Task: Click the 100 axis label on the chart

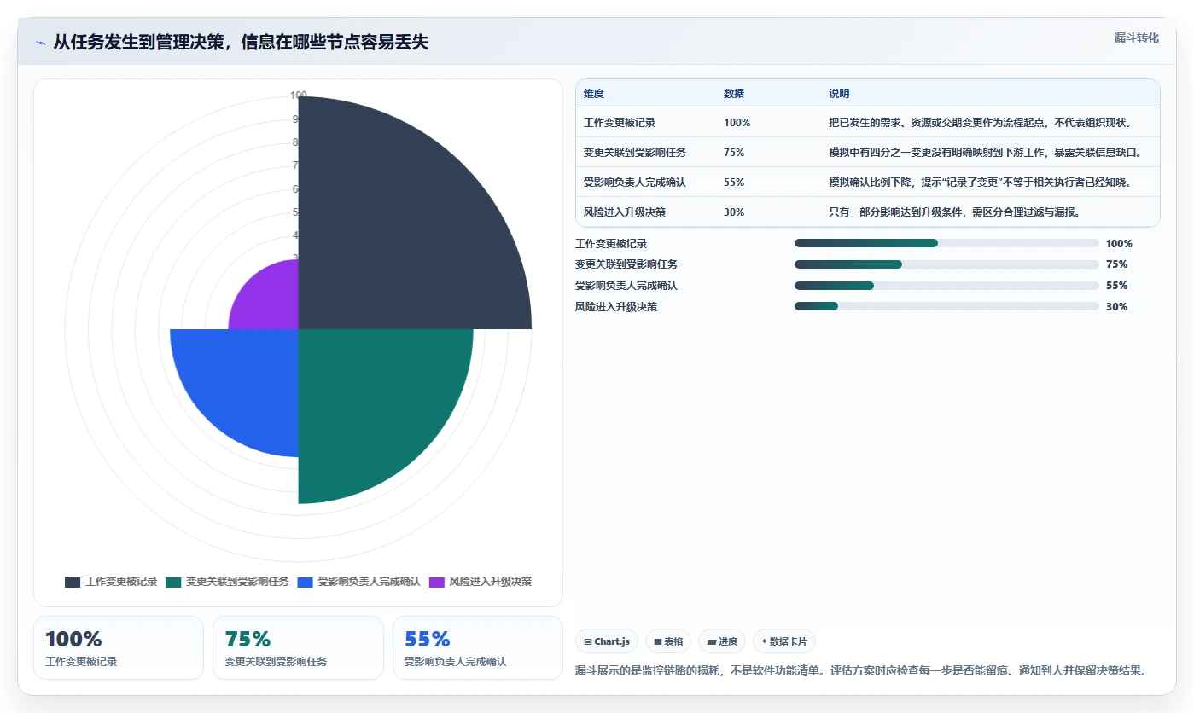Action: [298, 96]
